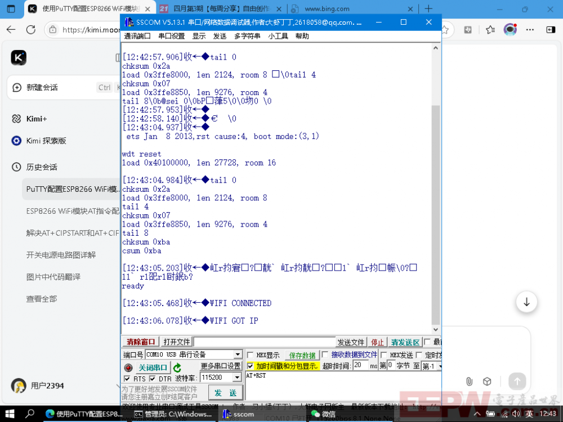Viewport: 563px width, 422px height.
Task: Toggle 加时间戳和分包显示 checkbox
Action: point(251,366)
